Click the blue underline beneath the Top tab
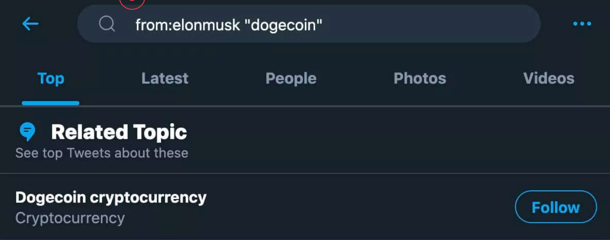Screen dimensions: 610x240 tap(51, 103)
